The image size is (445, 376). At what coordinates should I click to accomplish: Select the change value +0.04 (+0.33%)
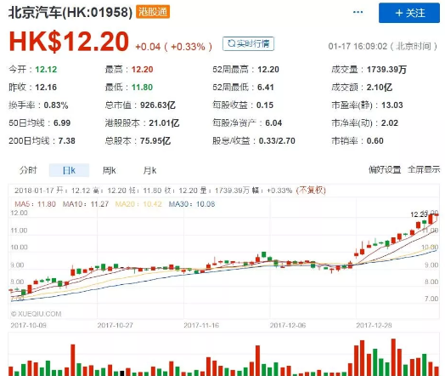point(174,47)
